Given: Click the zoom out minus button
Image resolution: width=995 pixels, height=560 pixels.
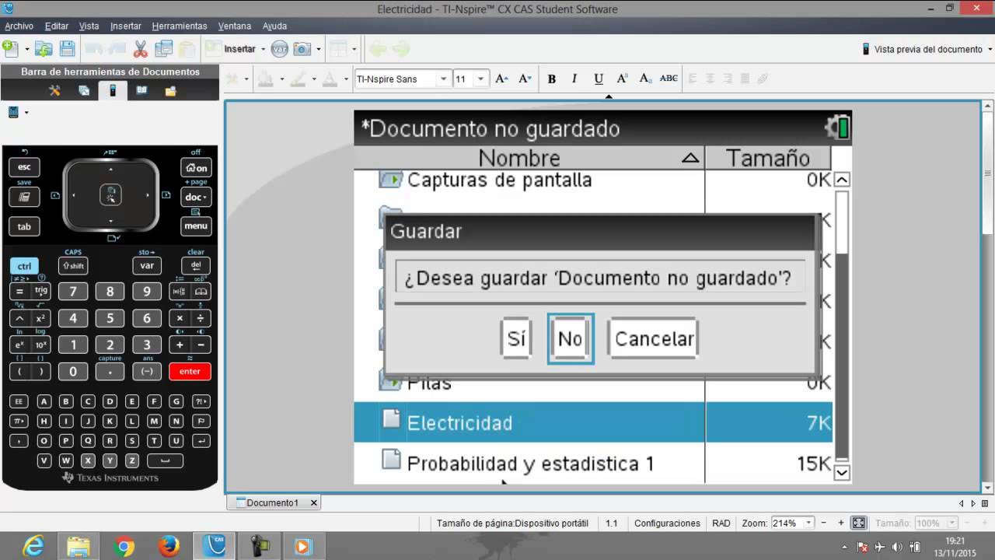Looking at the screenshot, I should 825,523.
